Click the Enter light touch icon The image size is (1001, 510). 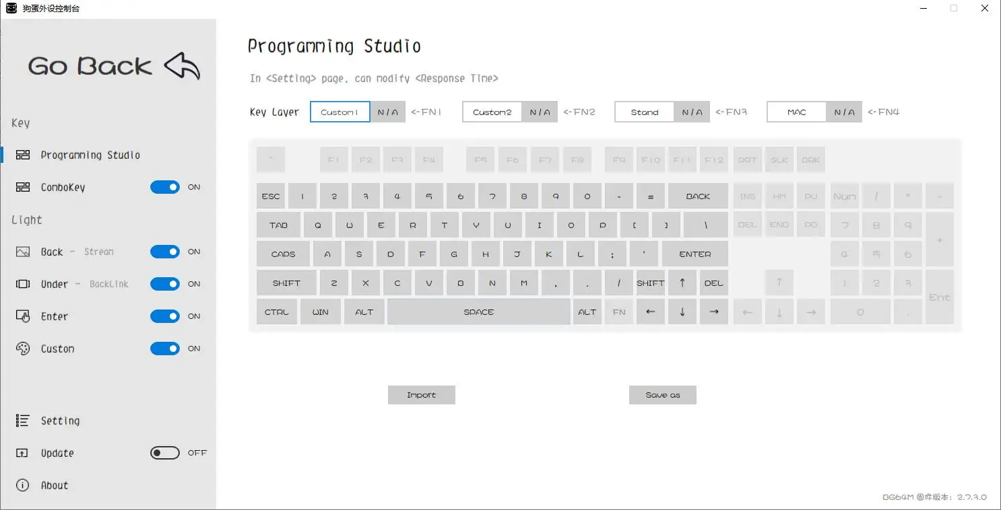click(x=23, y=316)
